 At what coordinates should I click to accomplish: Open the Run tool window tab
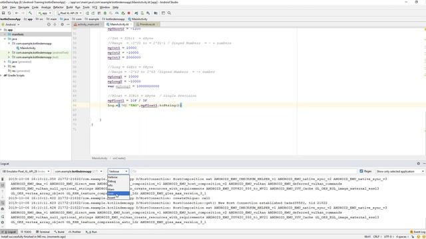[91, 232]
